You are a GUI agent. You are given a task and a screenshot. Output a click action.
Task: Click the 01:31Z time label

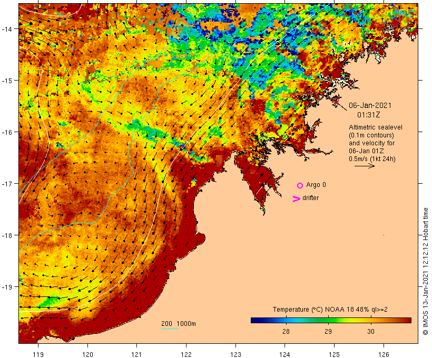pos(368,115)
